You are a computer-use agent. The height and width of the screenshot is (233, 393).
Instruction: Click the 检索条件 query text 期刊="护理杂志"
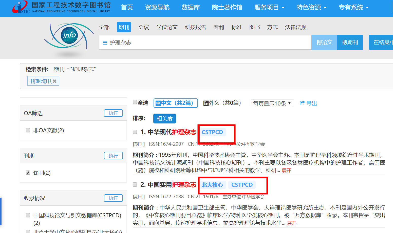coord(75,69)
